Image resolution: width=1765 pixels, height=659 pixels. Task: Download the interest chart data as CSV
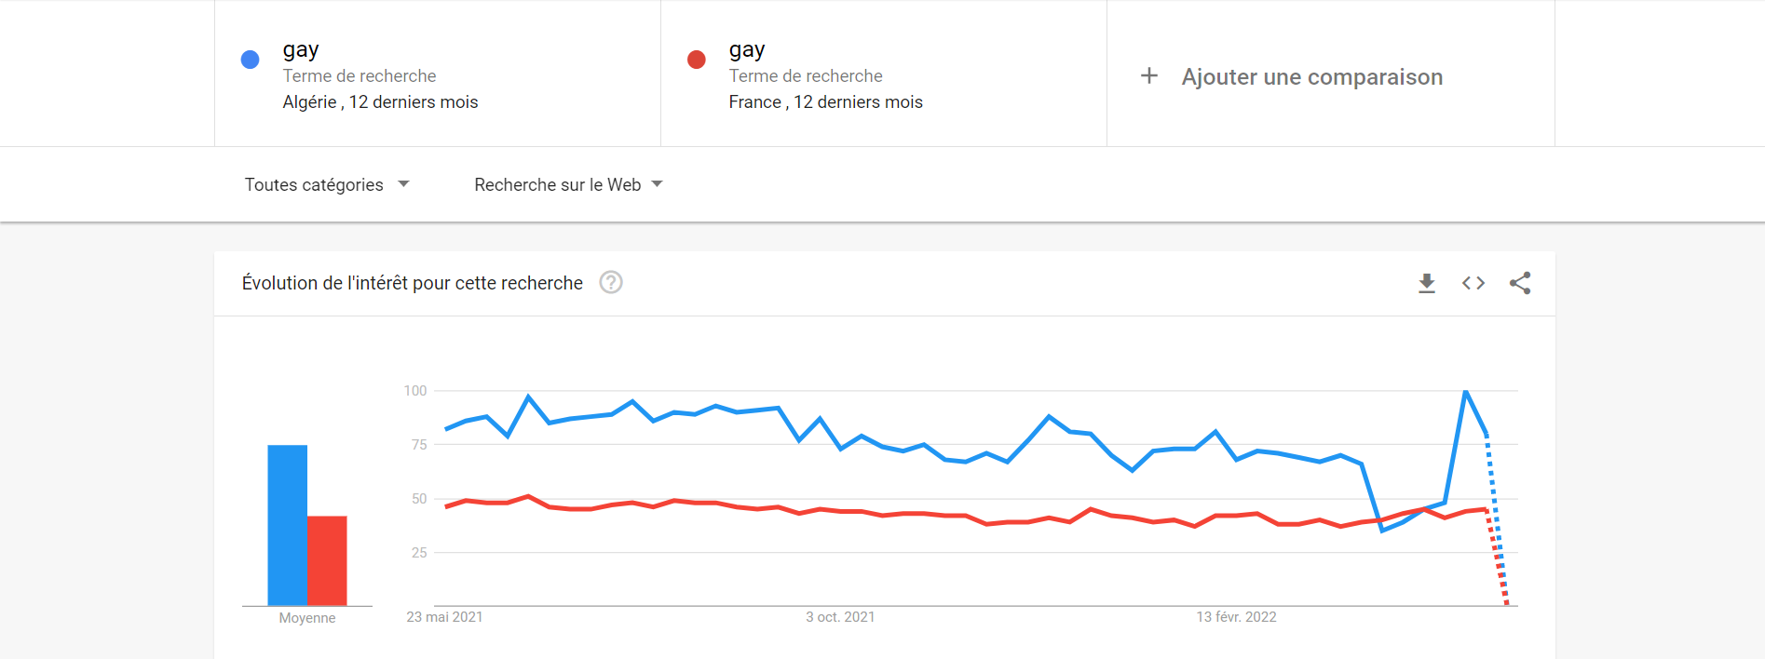click(x=1426, y=283)
